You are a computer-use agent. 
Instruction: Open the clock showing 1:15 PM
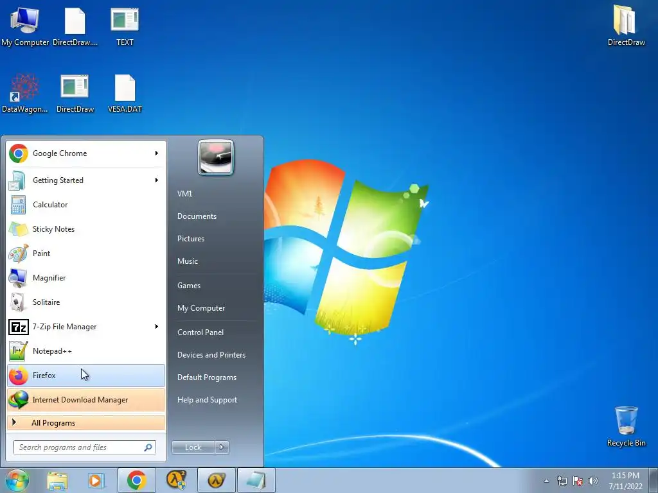625,481
